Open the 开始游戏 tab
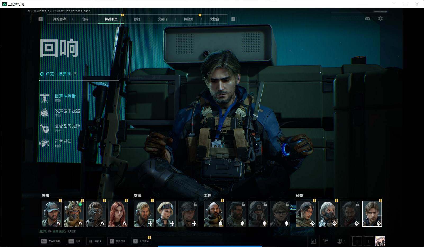Viewport: 424px width, 247px height. click(59, 19)
